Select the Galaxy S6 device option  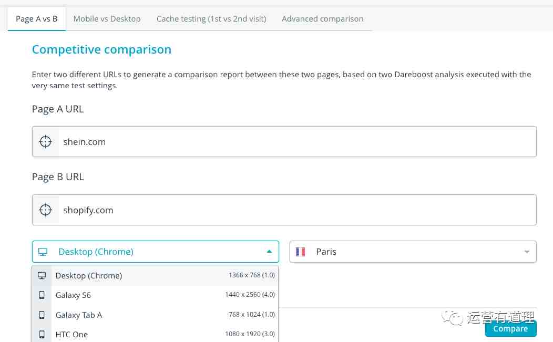[155, 295]
